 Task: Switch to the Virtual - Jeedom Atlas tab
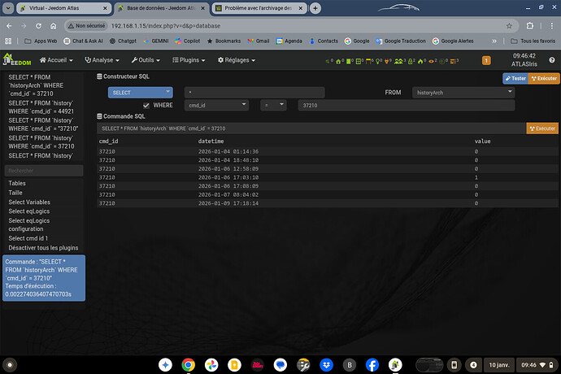pyautogui.click(x=63, y=8)
